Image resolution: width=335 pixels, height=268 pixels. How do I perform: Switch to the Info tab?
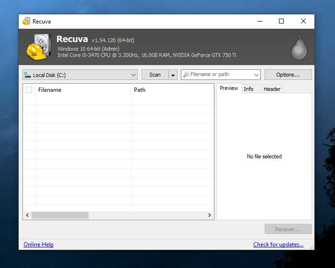(248, 89)
